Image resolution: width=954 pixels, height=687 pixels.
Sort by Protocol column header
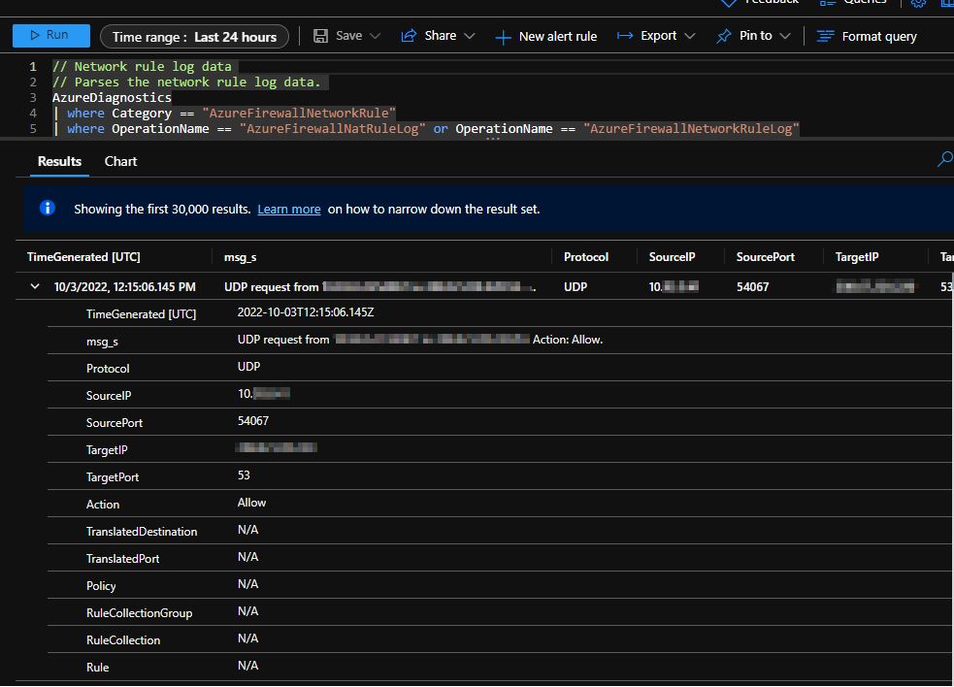tap(586, 257)
